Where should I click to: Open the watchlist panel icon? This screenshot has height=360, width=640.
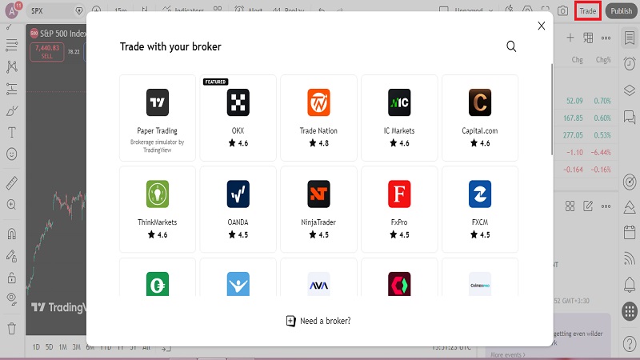coord(630,38)
